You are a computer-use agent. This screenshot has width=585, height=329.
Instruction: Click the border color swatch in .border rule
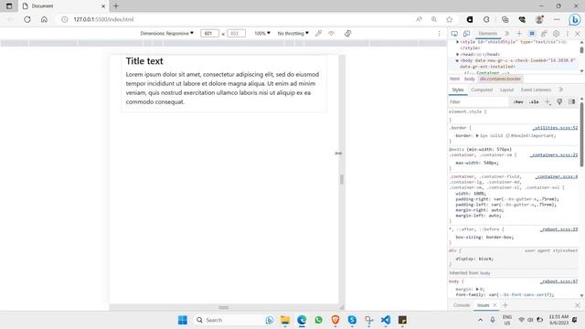click(507, 136)
